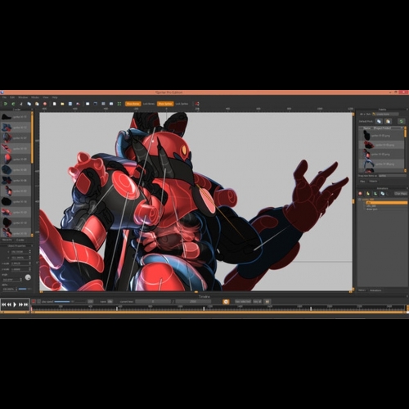Toggle the Show Sprites button
Image resolution: width=409 pixels, height=409 pixels.
[165, 104]
